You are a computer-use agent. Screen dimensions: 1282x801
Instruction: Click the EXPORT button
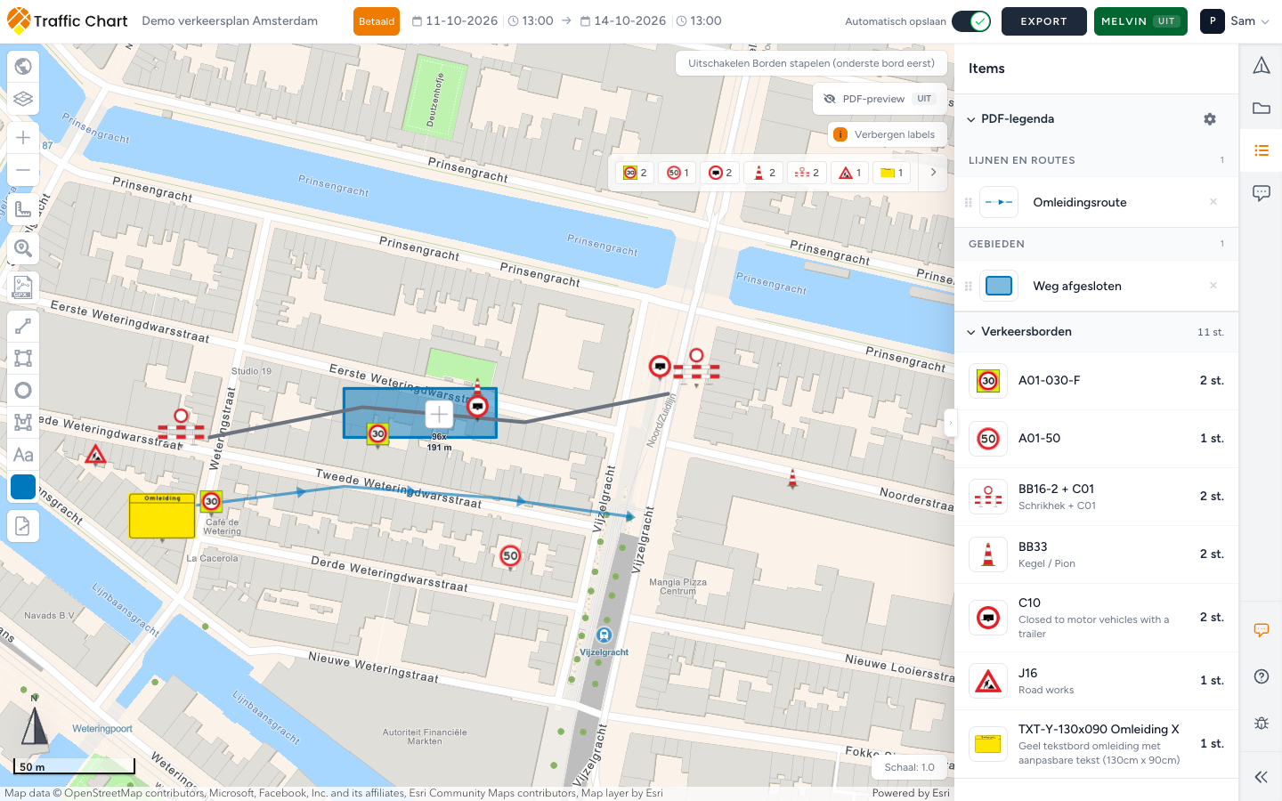(x=1044, y=21)
